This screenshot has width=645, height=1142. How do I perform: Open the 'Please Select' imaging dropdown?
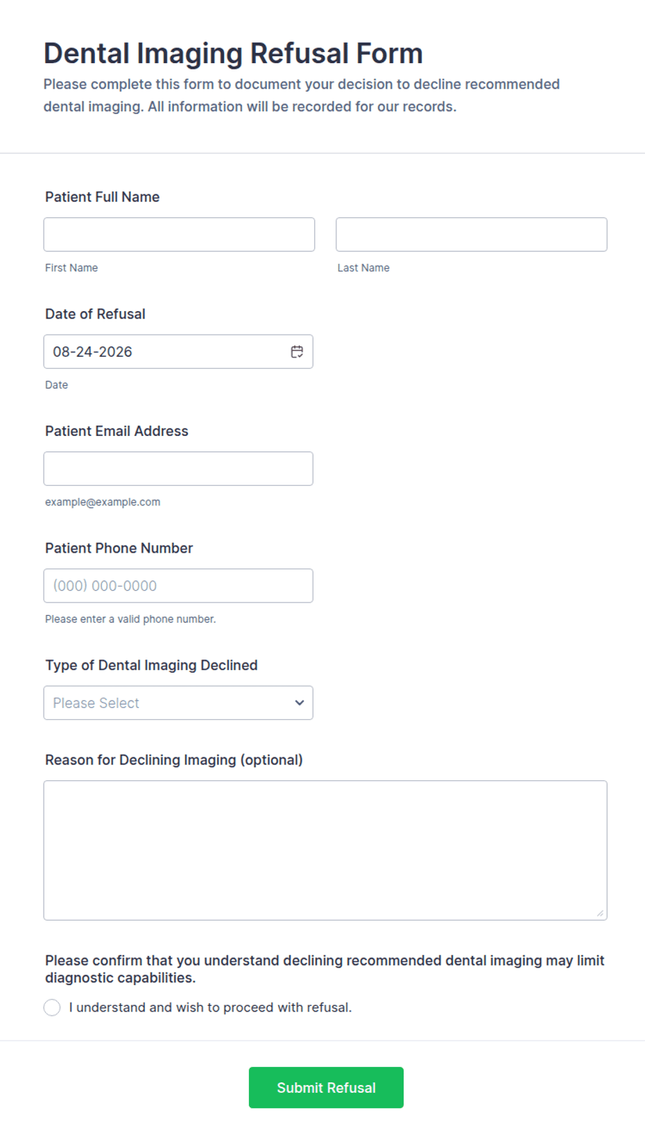178,703
